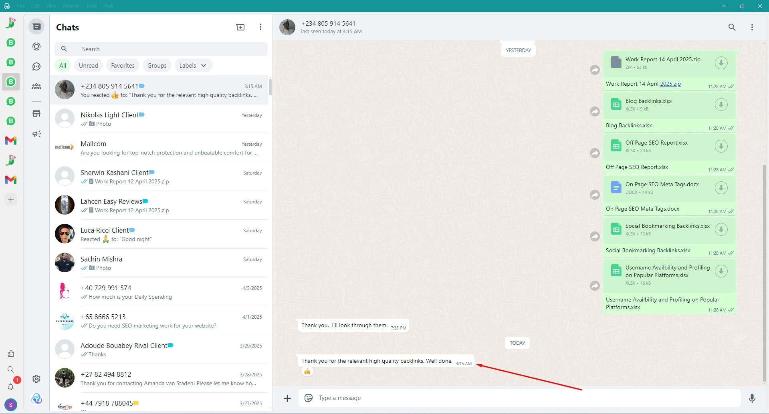Select the Unread filter tab
Viewport: 769px width, 414px height.
(x=89, y=66)
